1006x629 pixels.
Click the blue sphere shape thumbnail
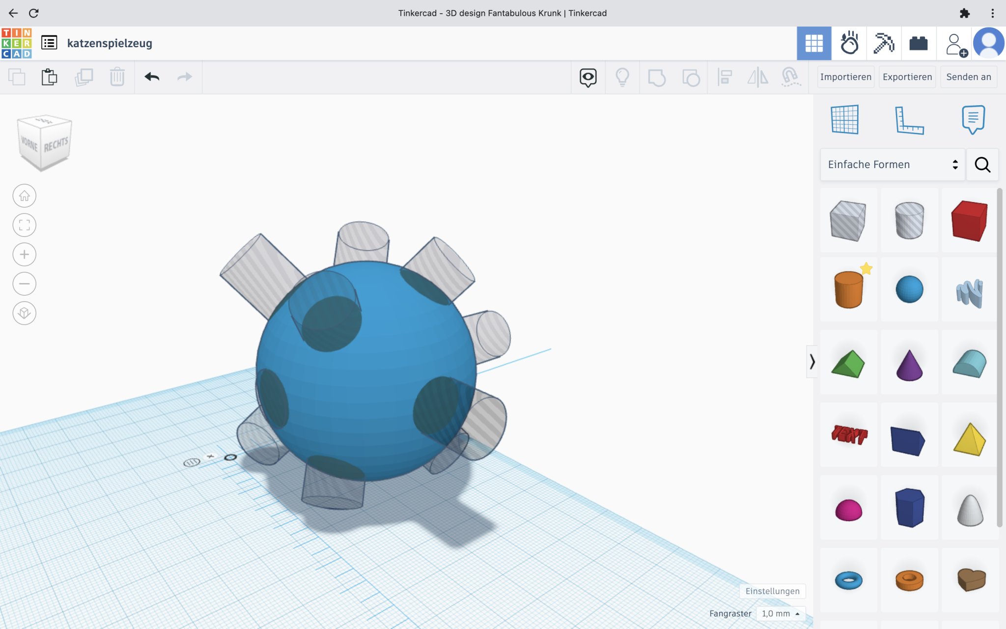(909, 289)
